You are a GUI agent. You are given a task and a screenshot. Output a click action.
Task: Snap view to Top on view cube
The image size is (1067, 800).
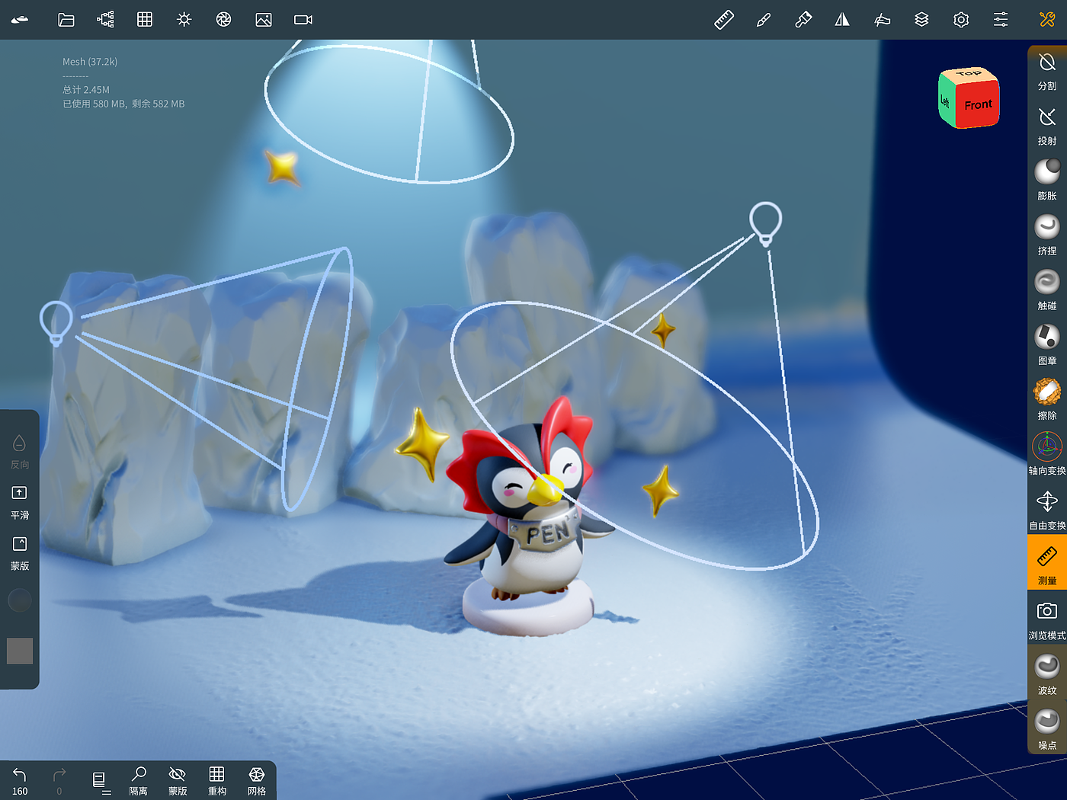pos(969,74)
